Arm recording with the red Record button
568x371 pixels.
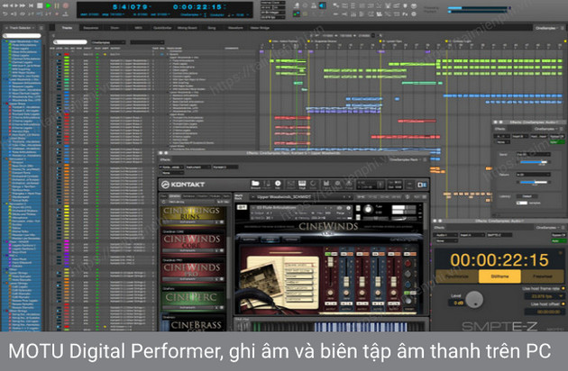66,5
